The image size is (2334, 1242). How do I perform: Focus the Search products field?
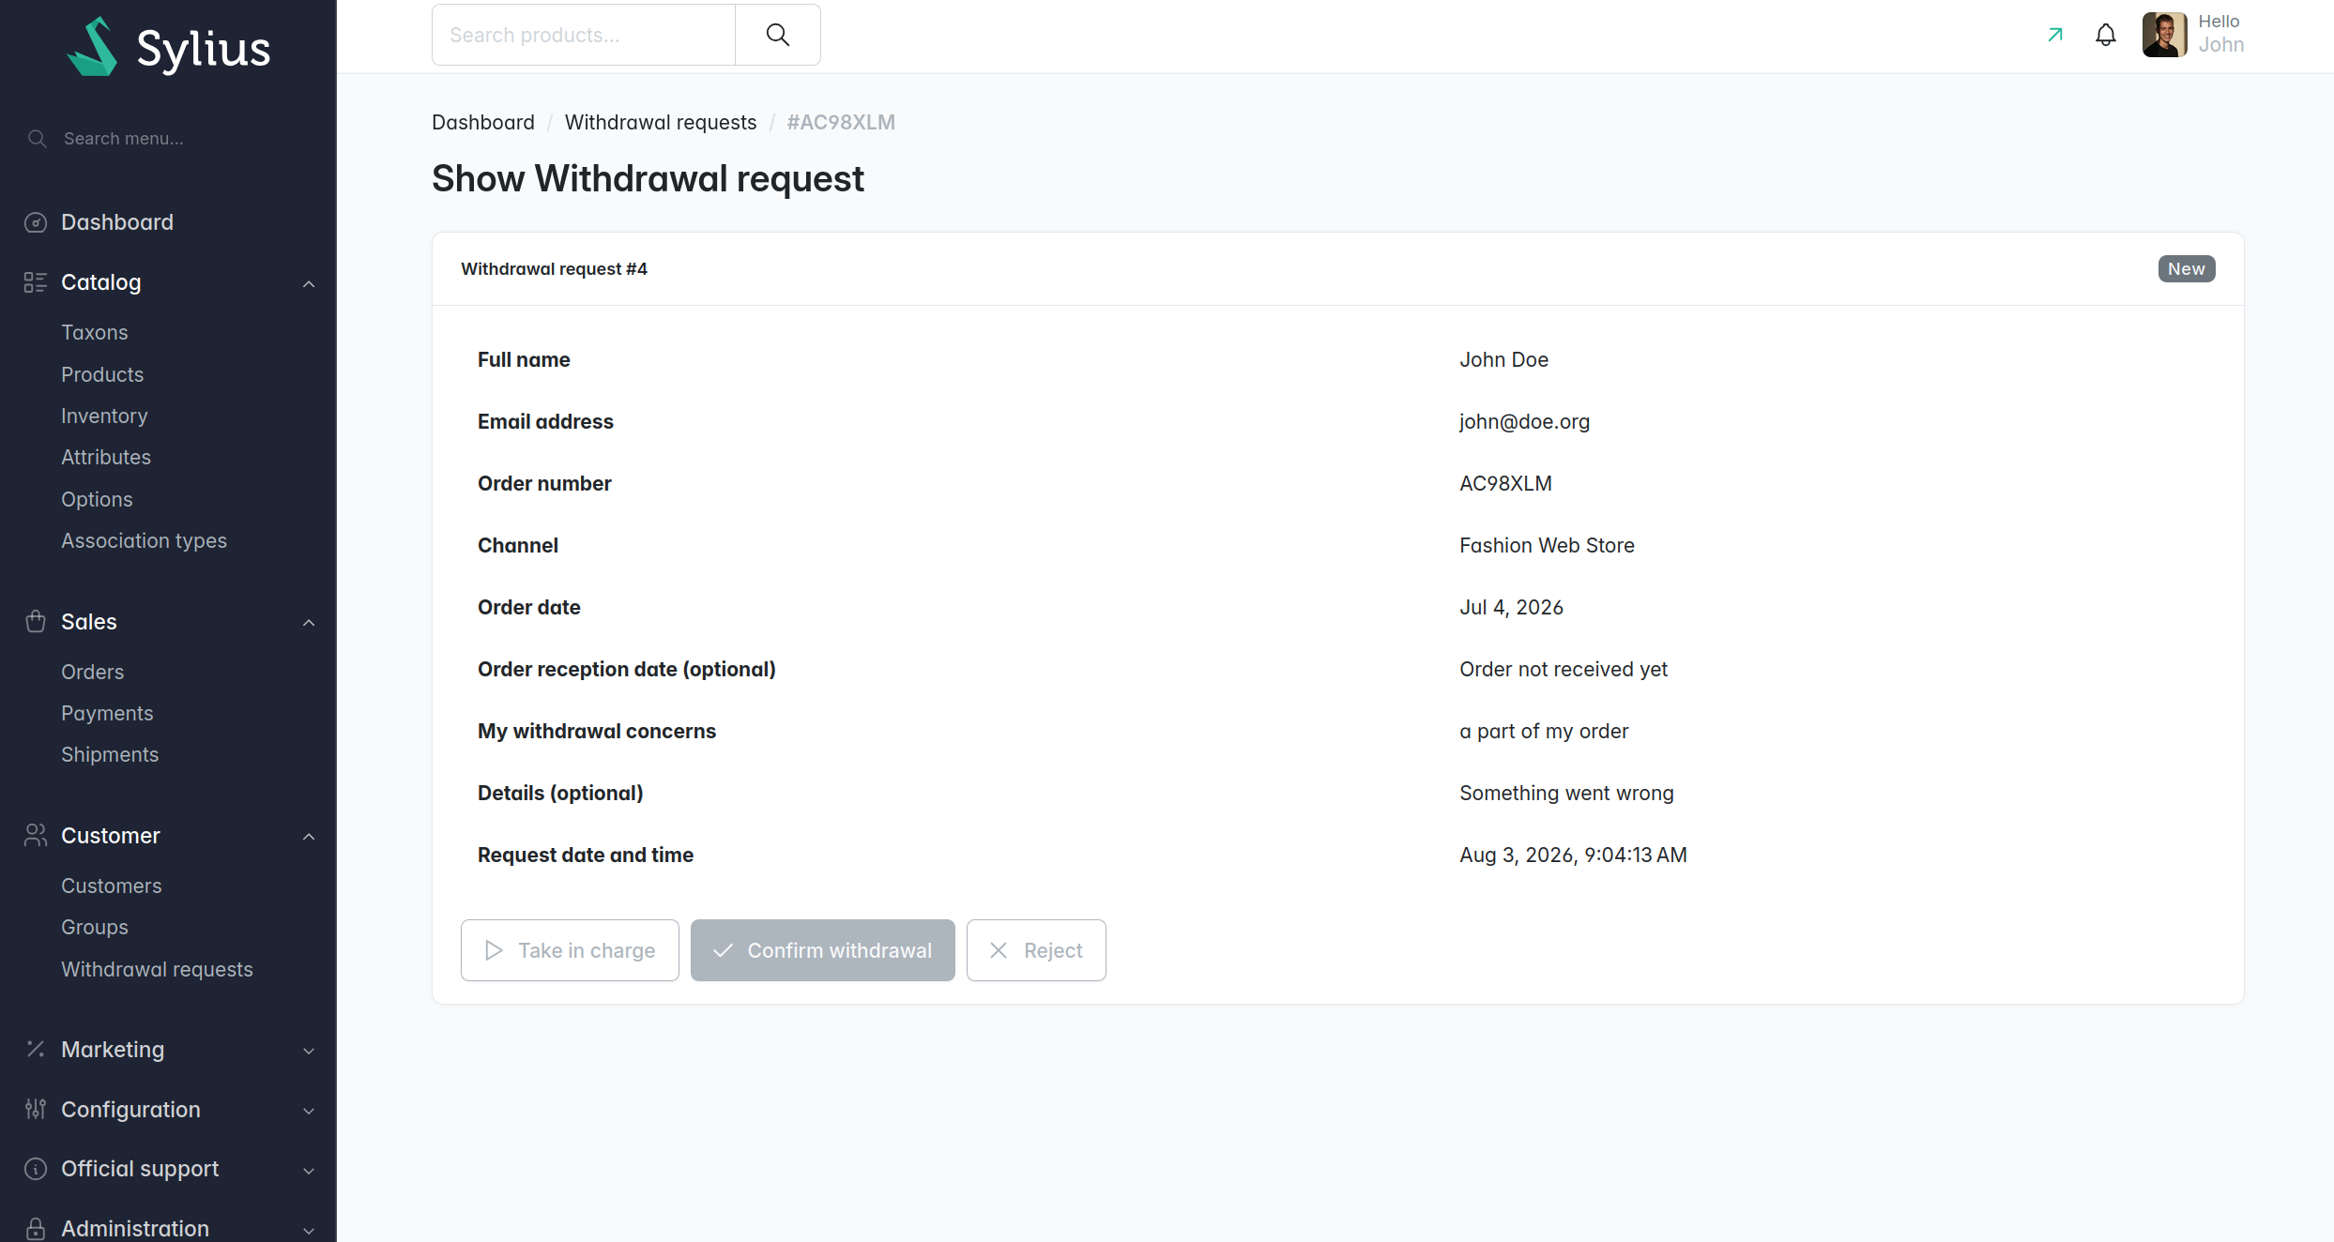point(583,35)
